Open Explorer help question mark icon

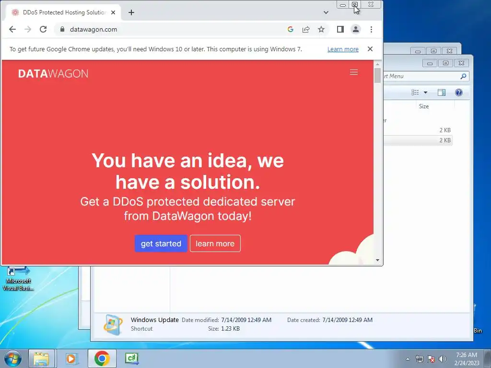point(459,92)
